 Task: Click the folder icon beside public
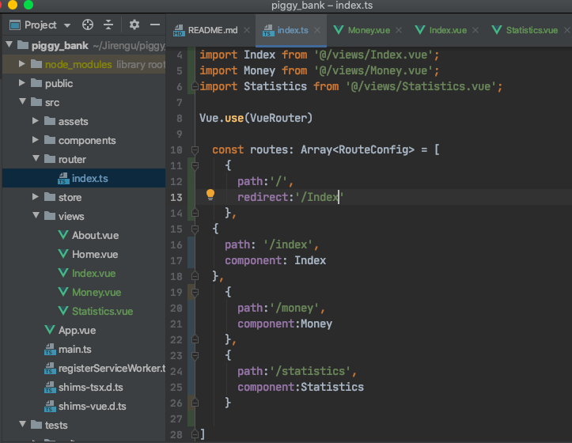point(36,83)
